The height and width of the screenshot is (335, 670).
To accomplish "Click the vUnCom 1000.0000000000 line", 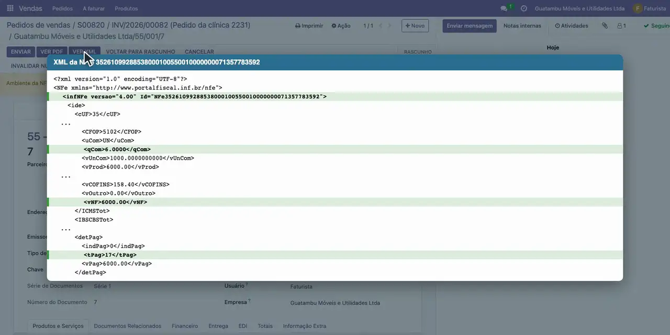I will [x=138, y=158].
